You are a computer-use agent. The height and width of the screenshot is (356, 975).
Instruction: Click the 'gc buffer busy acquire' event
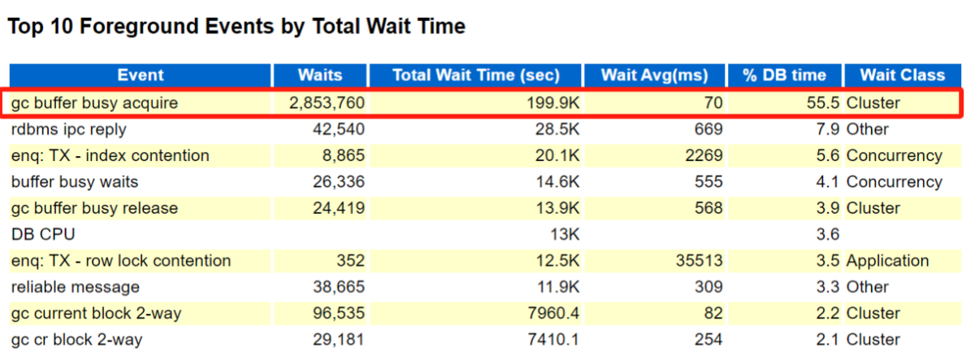click(94, 103)
